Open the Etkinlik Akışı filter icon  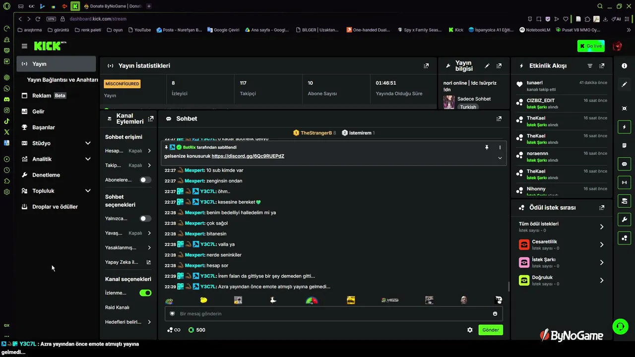(x=590, y=65)
